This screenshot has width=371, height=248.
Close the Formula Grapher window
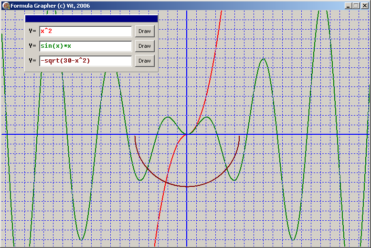click(365, 6)
